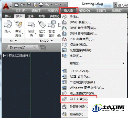
Task: Expand the 创建块 dropdown arrow
Action: click(x=36, y=33)
